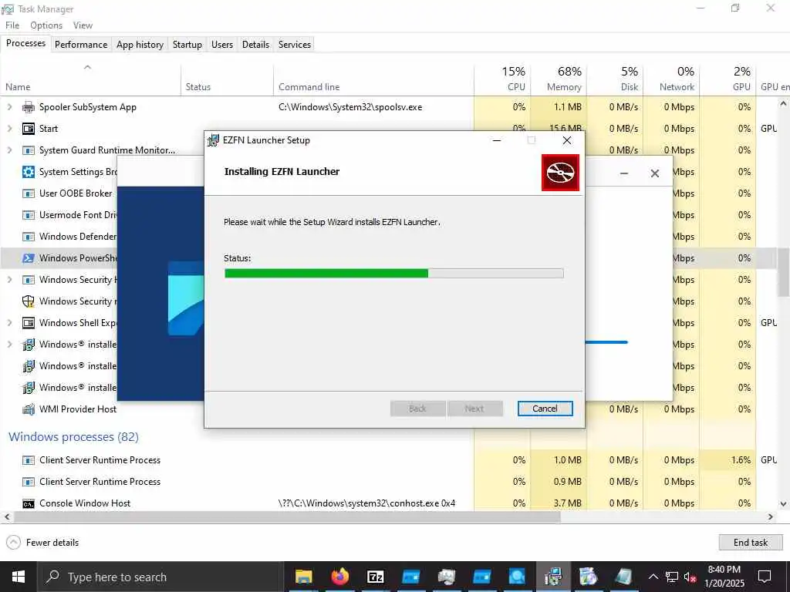Screen dimensions: 790x592
Task: Sort by the Command line column header
Action: click(x=373, y=80)
